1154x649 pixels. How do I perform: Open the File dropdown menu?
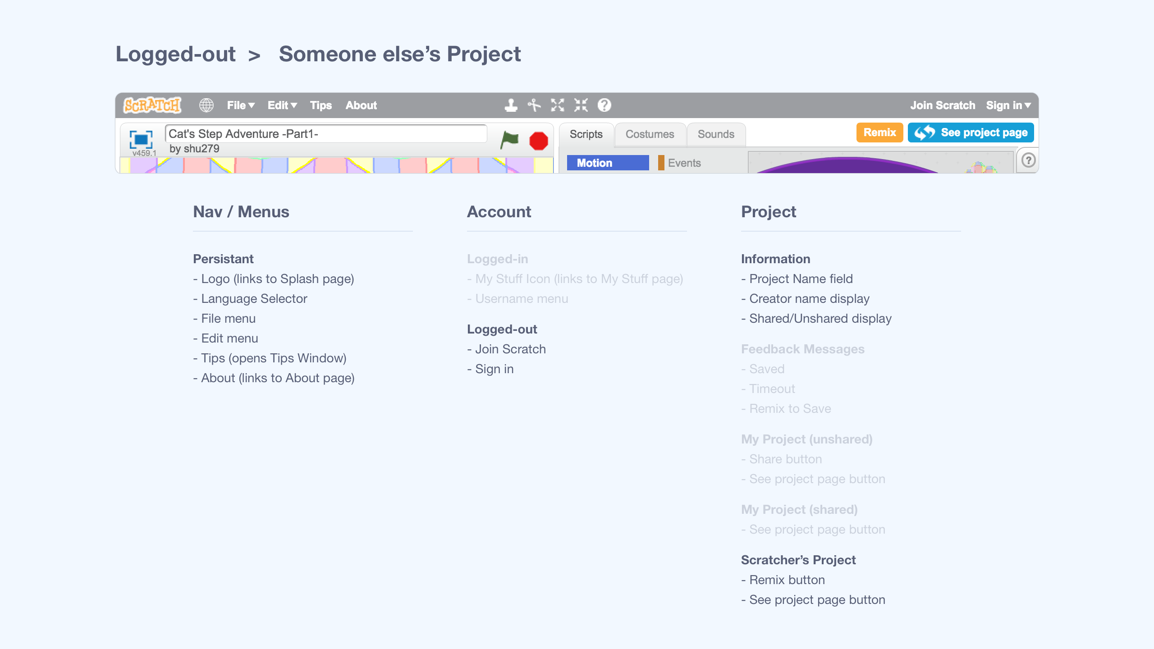coord(241,105)
